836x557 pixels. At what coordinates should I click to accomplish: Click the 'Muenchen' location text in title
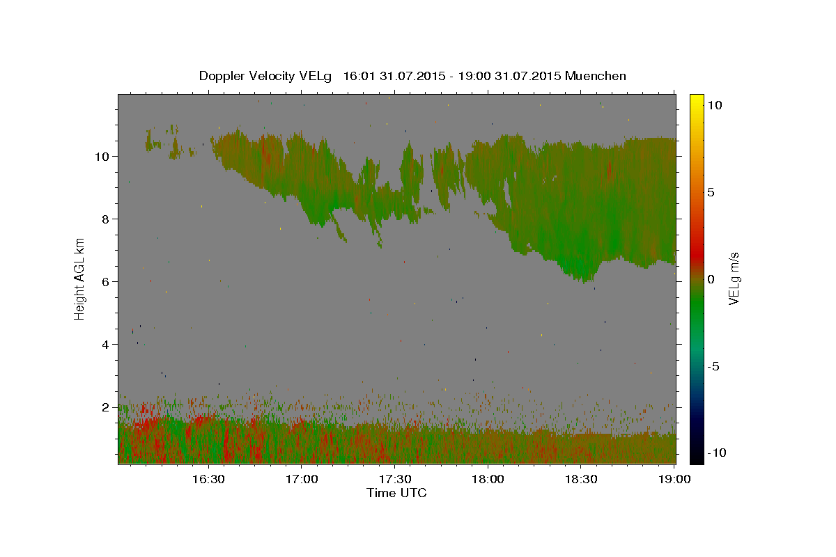[596, 76]
